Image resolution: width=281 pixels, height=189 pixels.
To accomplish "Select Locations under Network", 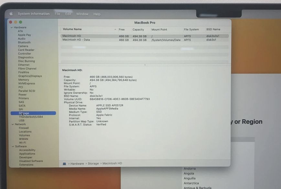I will (25, 132).
